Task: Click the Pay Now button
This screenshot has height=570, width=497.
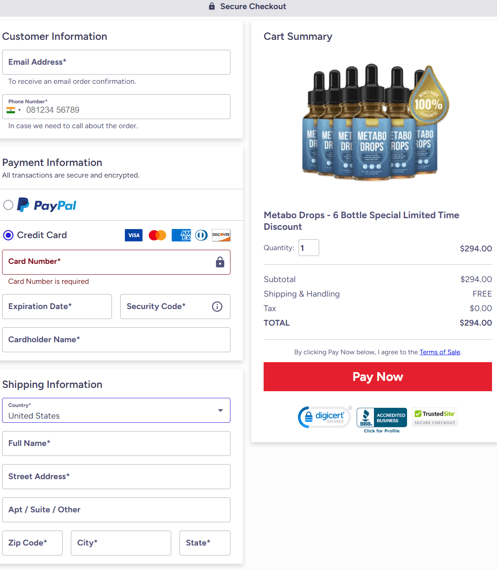Action: [378, 377]
